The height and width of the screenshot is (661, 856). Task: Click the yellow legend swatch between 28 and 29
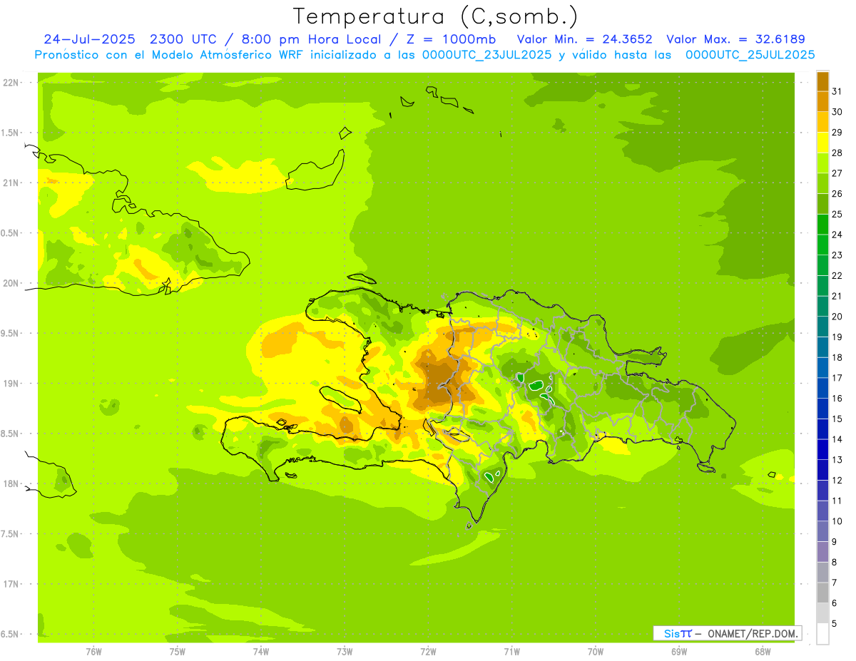tap(822, 143)
